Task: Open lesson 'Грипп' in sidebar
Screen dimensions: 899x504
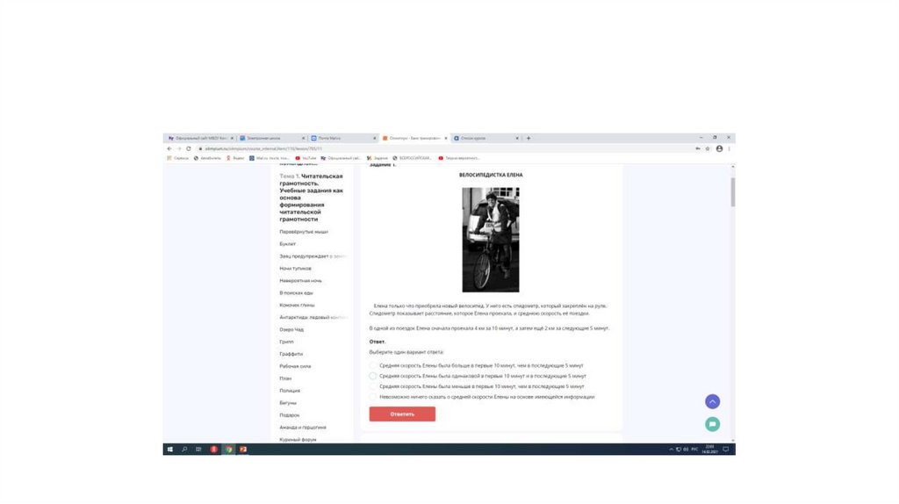Action: (286, 342)
